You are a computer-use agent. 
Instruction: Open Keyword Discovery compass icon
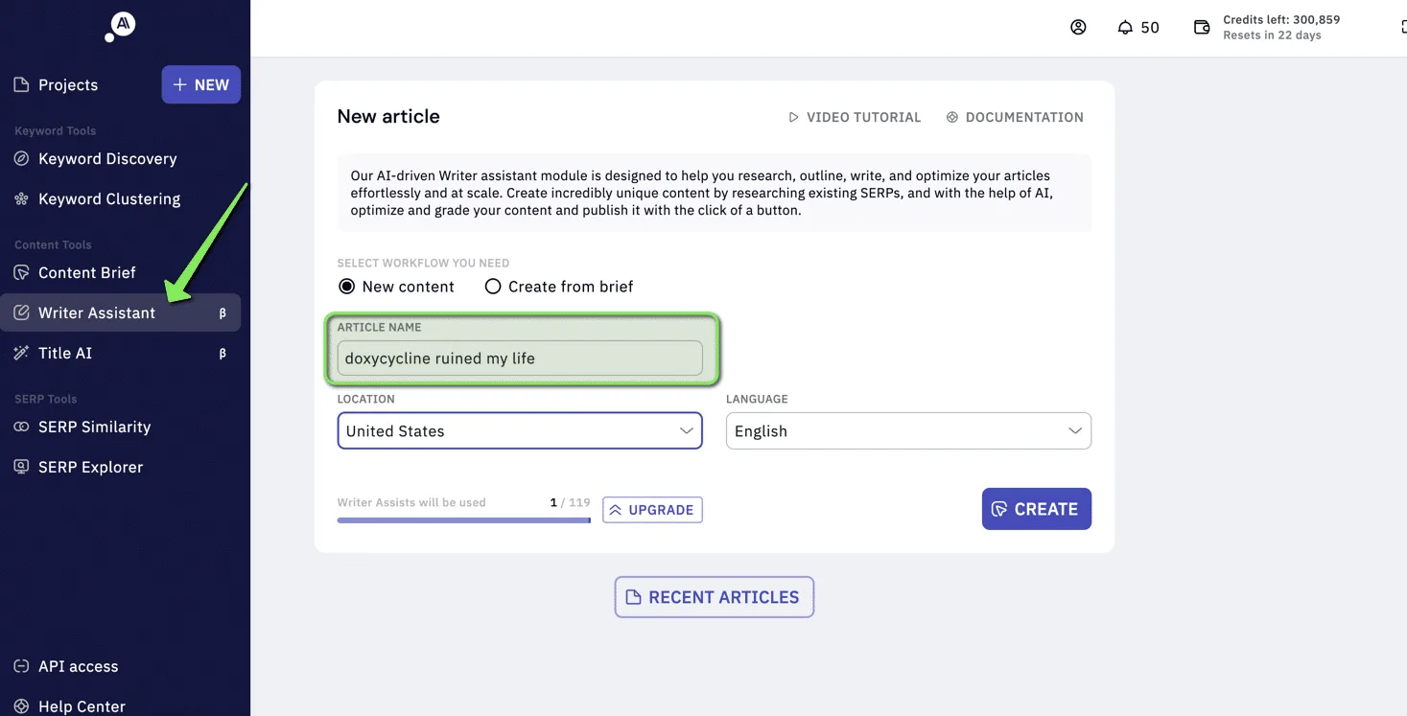coord(21,159)
